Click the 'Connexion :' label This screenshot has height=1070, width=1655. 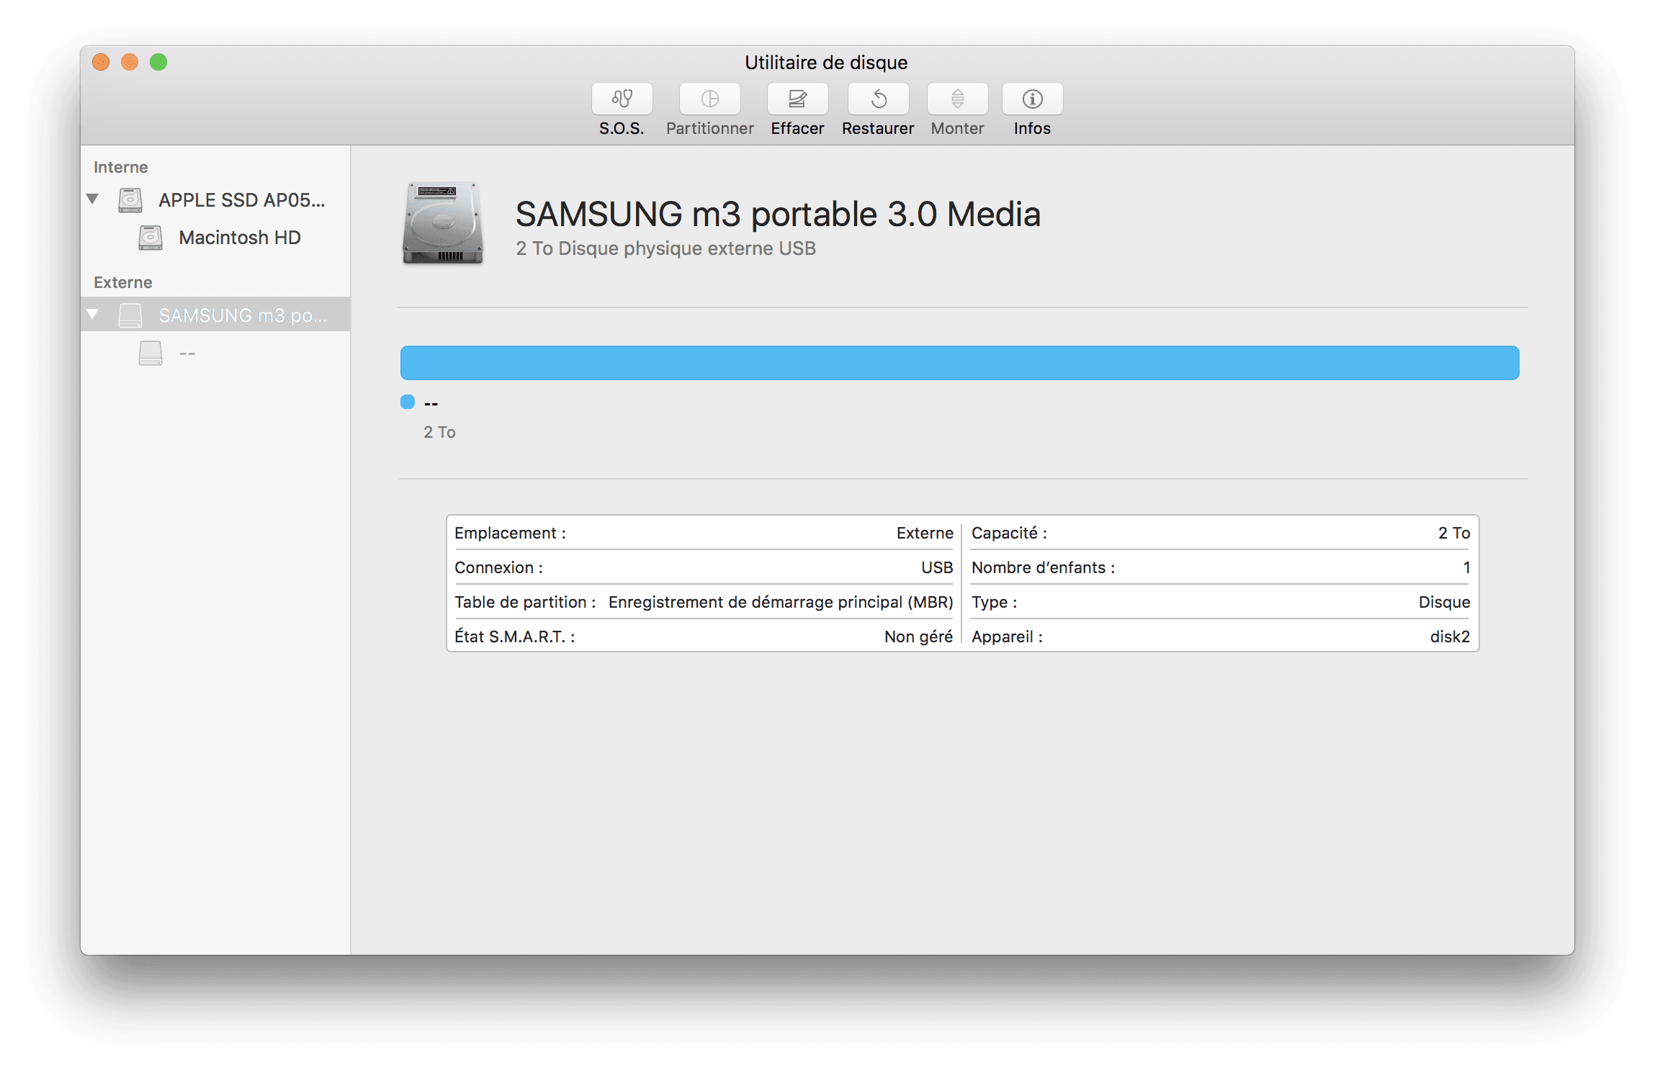tap(498, 567)
